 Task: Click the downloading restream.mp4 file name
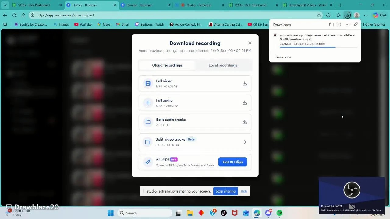pyautogui.click(x=317, y=37)
